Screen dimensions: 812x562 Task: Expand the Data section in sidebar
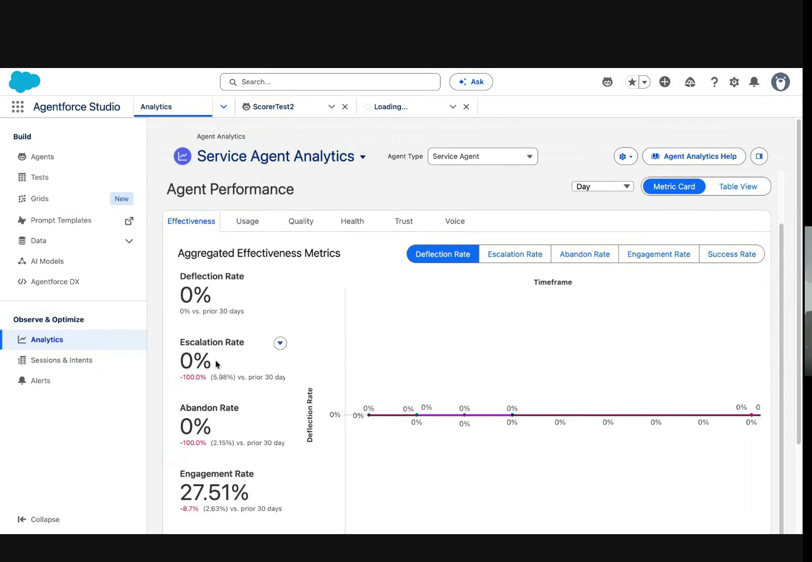[129, 241]
